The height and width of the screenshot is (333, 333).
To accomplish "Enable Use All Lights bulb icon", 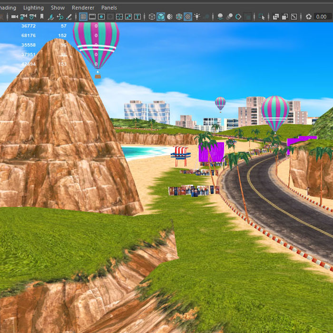I will click(197, 17).
